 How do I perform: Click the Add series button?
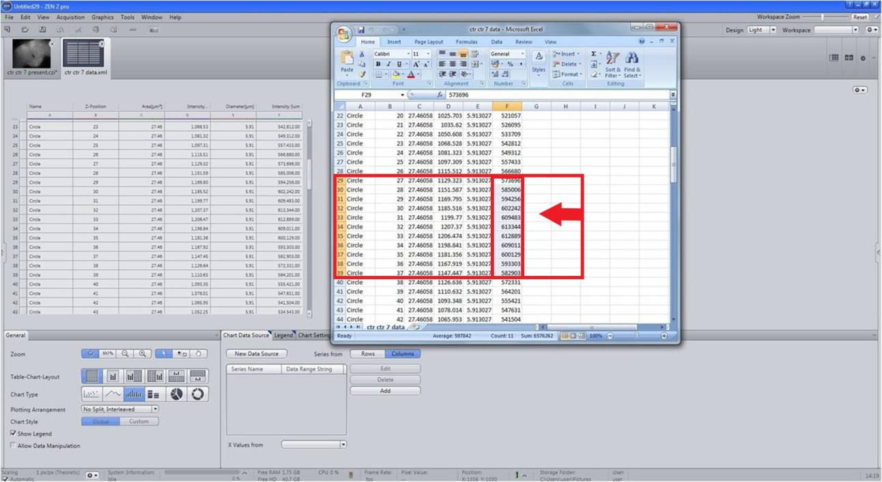[x=385, y=391]
